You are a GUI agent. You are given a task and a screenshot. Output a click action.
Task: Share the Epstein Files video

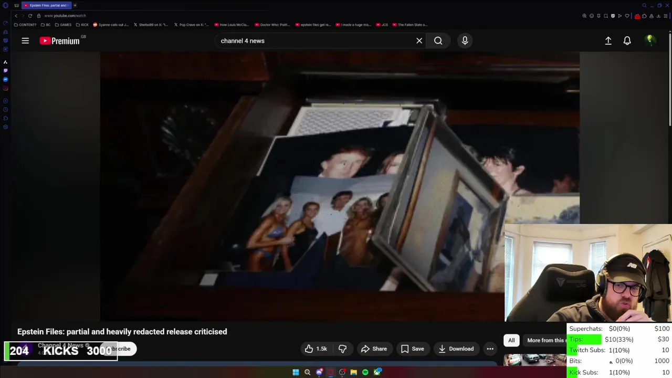[x=374, y=349]
